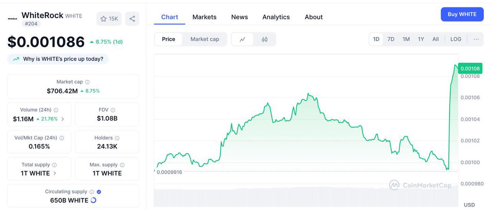Show Holders info icon
Screen dimensions: 491x210
tap(117, 138)
